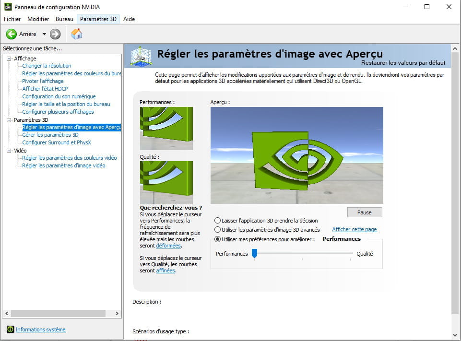Open 'Régler les paramètres des couleurs du bureau'
461x341 pixels.
(x=71, y=73)
